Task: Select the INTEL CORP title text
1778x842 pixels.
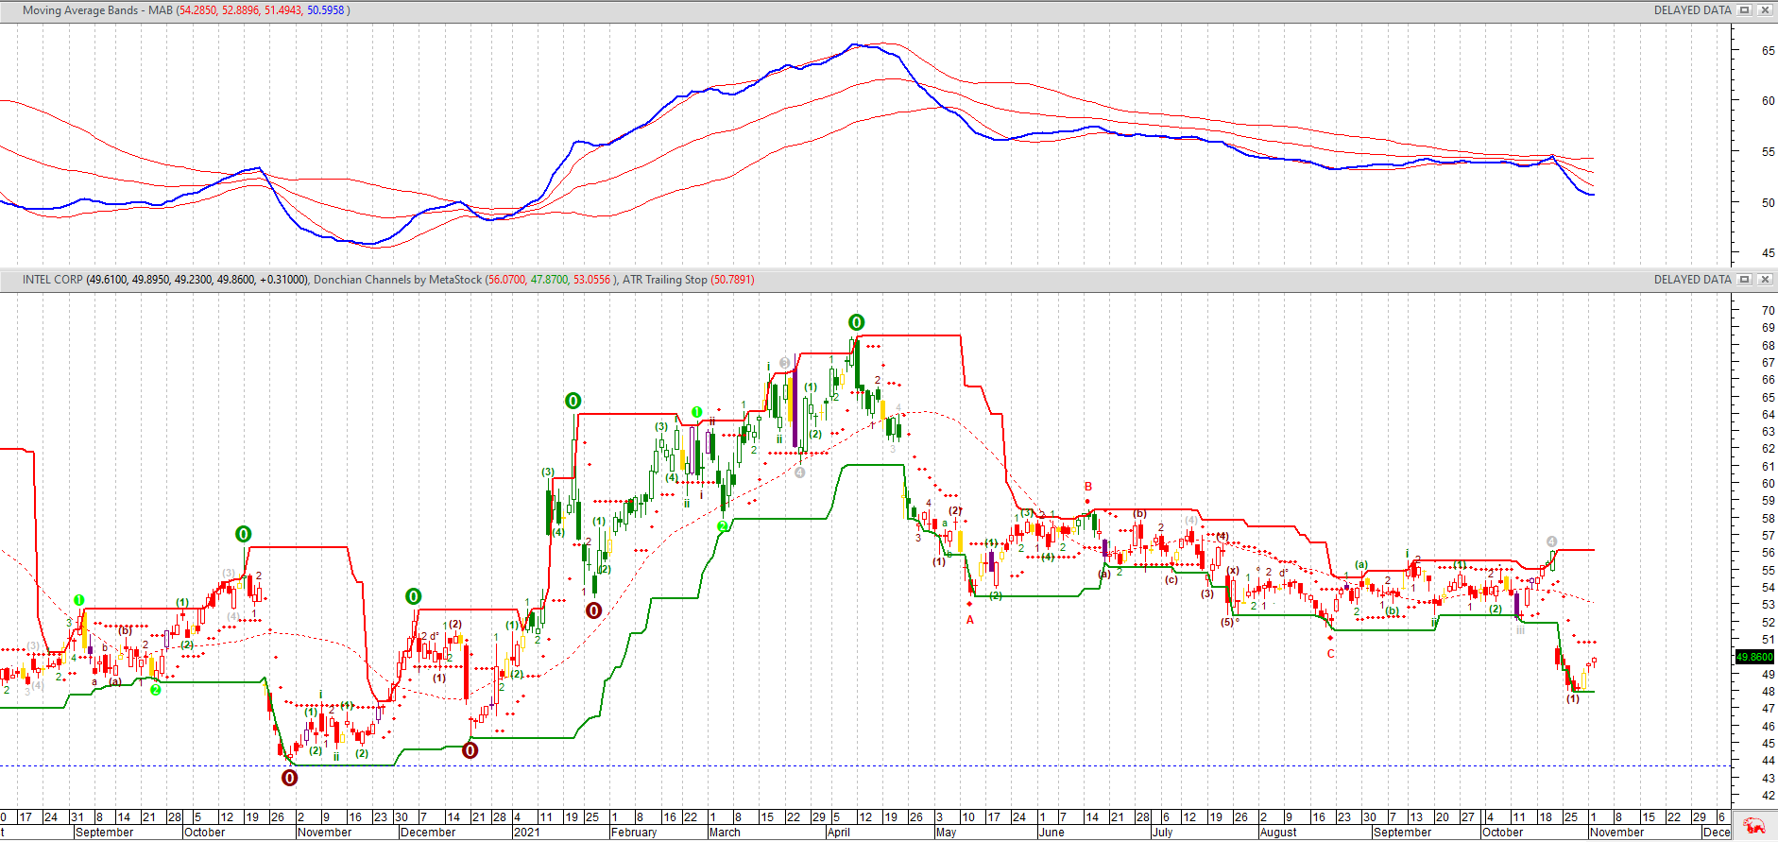Action: coord(53,280)
